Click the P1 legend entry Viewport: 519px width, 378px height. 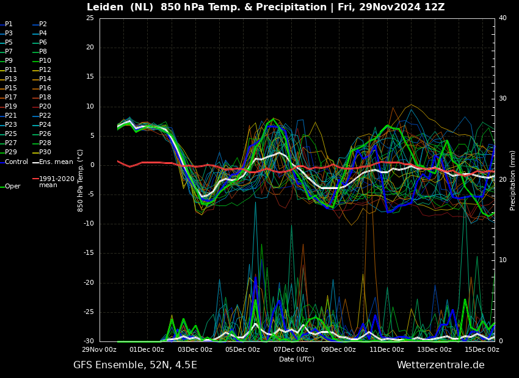tap(9, 24)
